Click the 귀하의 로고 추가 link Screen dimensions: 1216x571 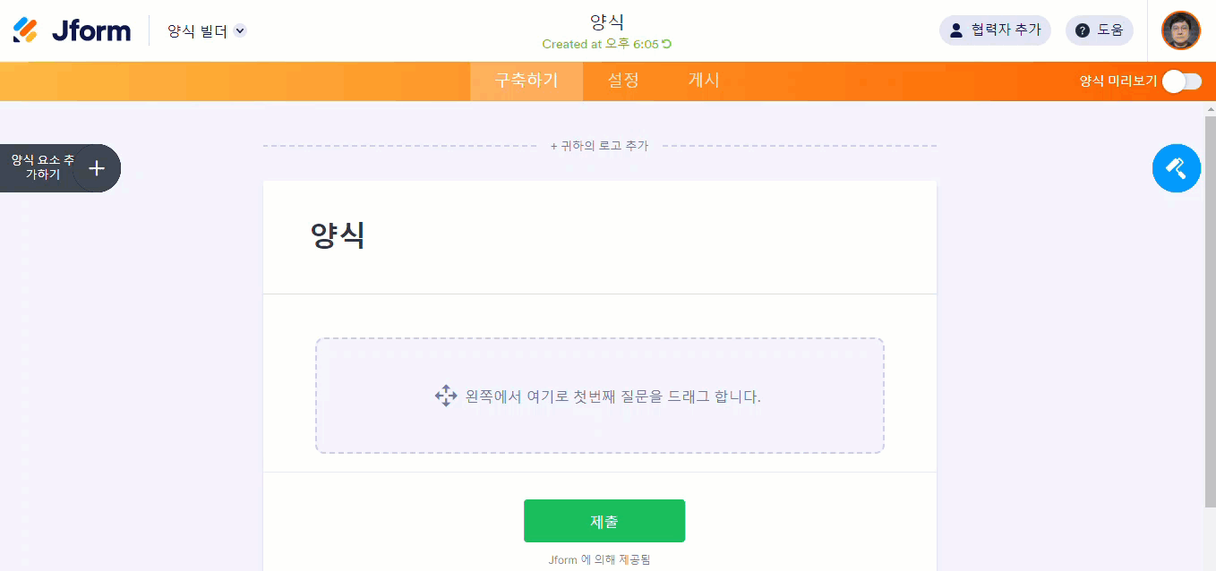(x=599, y=146)
